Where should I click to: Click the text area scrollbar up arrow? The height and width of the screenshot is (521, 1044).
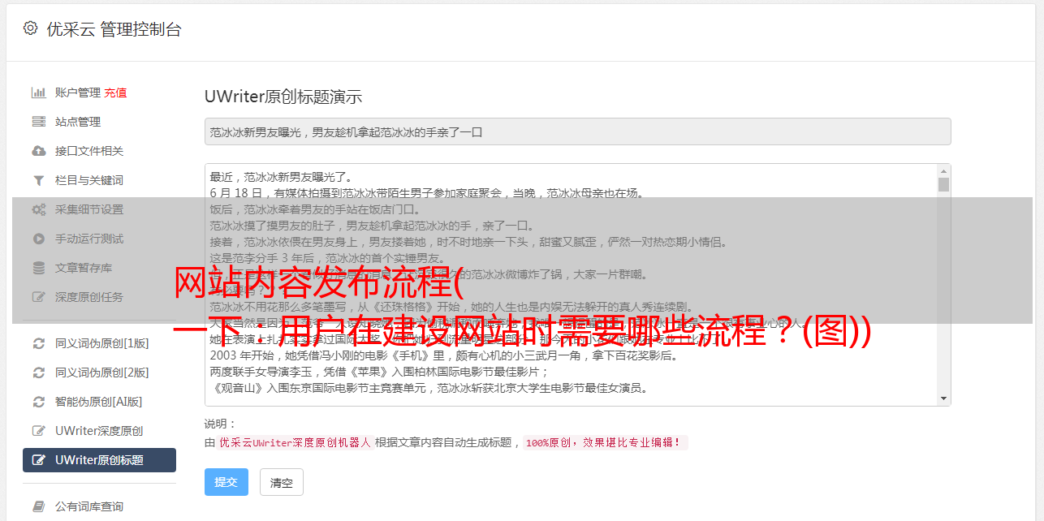coord(943,171)
